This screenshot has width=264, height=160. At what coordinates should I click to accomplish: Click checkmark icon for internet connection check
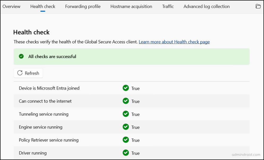[126, 101]
